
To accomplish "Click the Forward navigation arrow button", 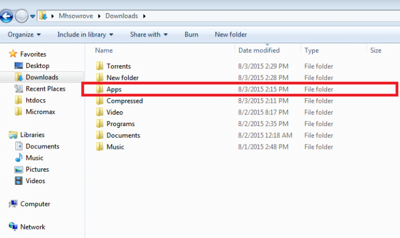I will [22, 16].
